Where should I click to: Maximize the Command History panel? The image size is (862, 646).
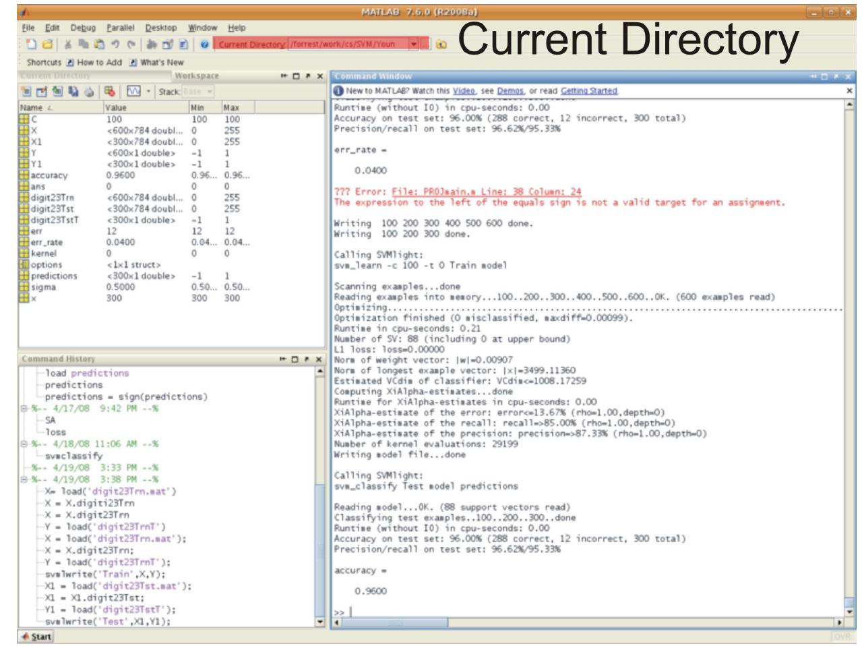click(297, 359)
